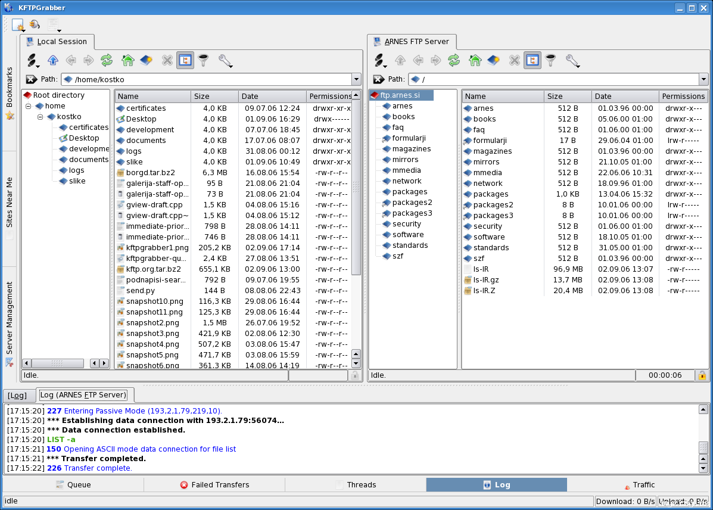
Task: Click the remote session create-directory icon
Action: point(493,60)
